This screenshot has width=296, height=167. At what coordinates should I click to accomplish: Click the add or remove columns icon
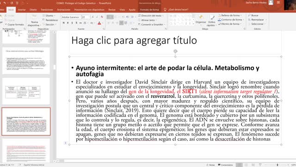point(126,23)
